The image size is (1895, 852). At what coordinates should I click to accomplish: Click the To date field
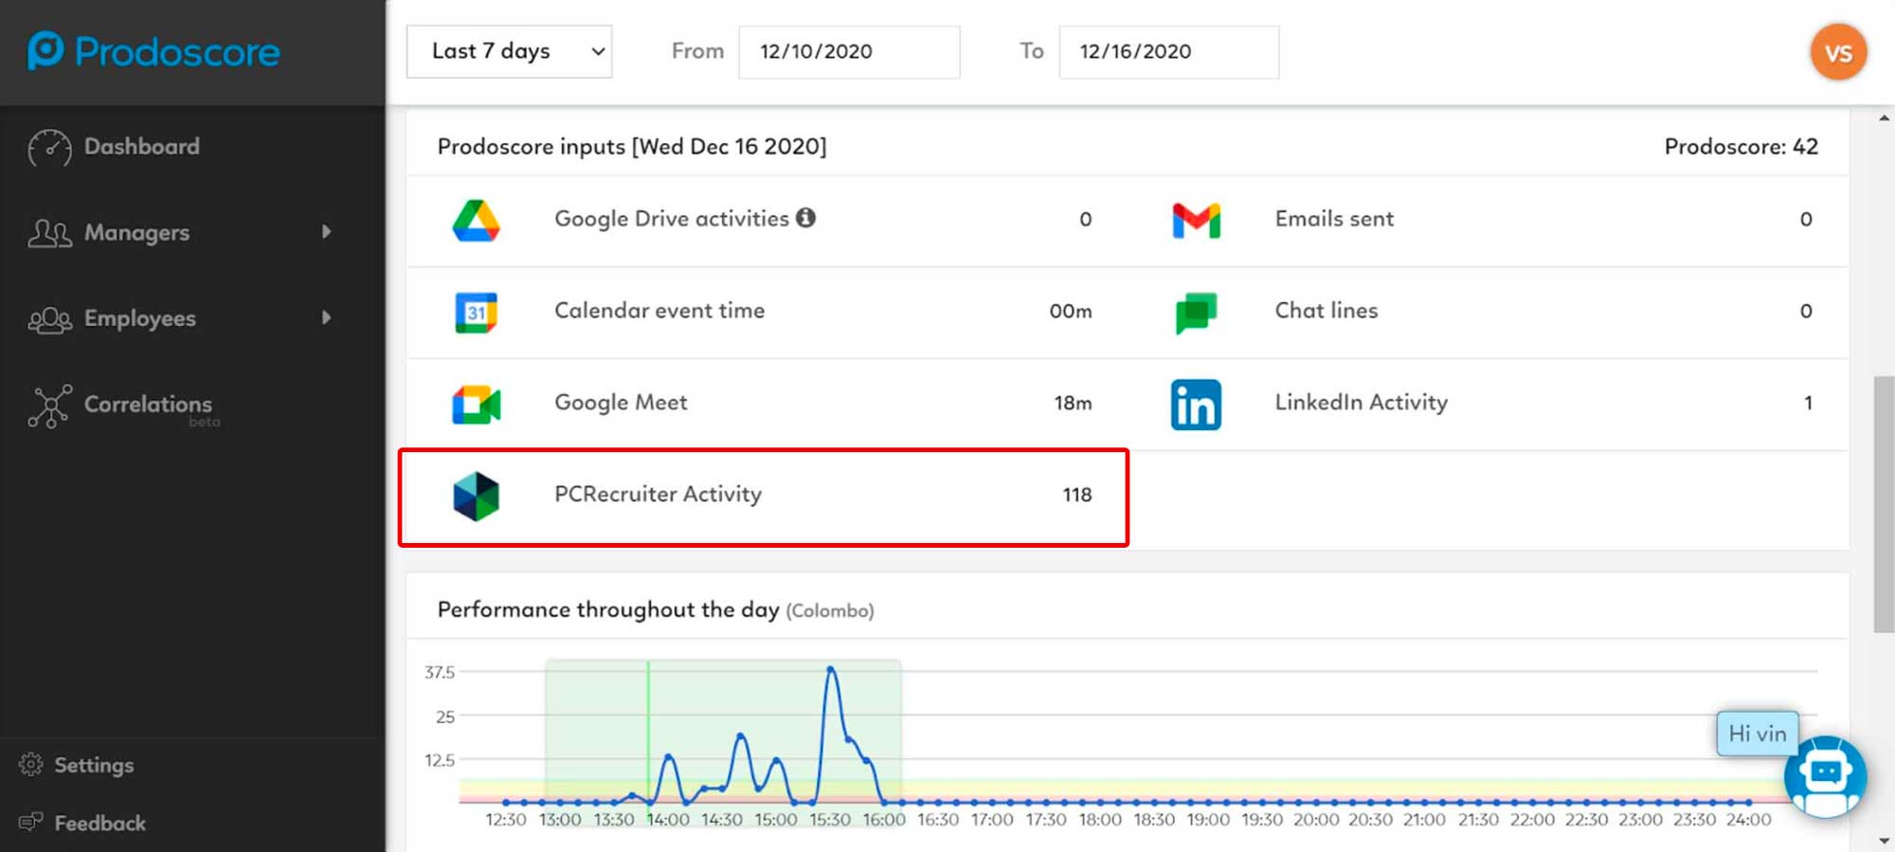tap(1167, 51)
